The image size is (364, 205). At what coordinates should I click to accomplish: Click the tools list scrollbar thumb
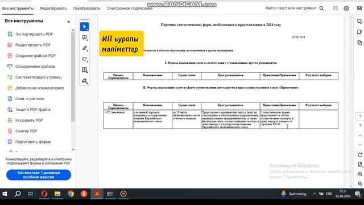tap(73, 77)
